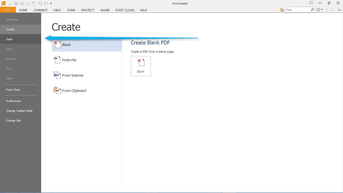
Task: Switch to the HOME ribbon tab
Action: pyautogui.click(x=23, y=10)
